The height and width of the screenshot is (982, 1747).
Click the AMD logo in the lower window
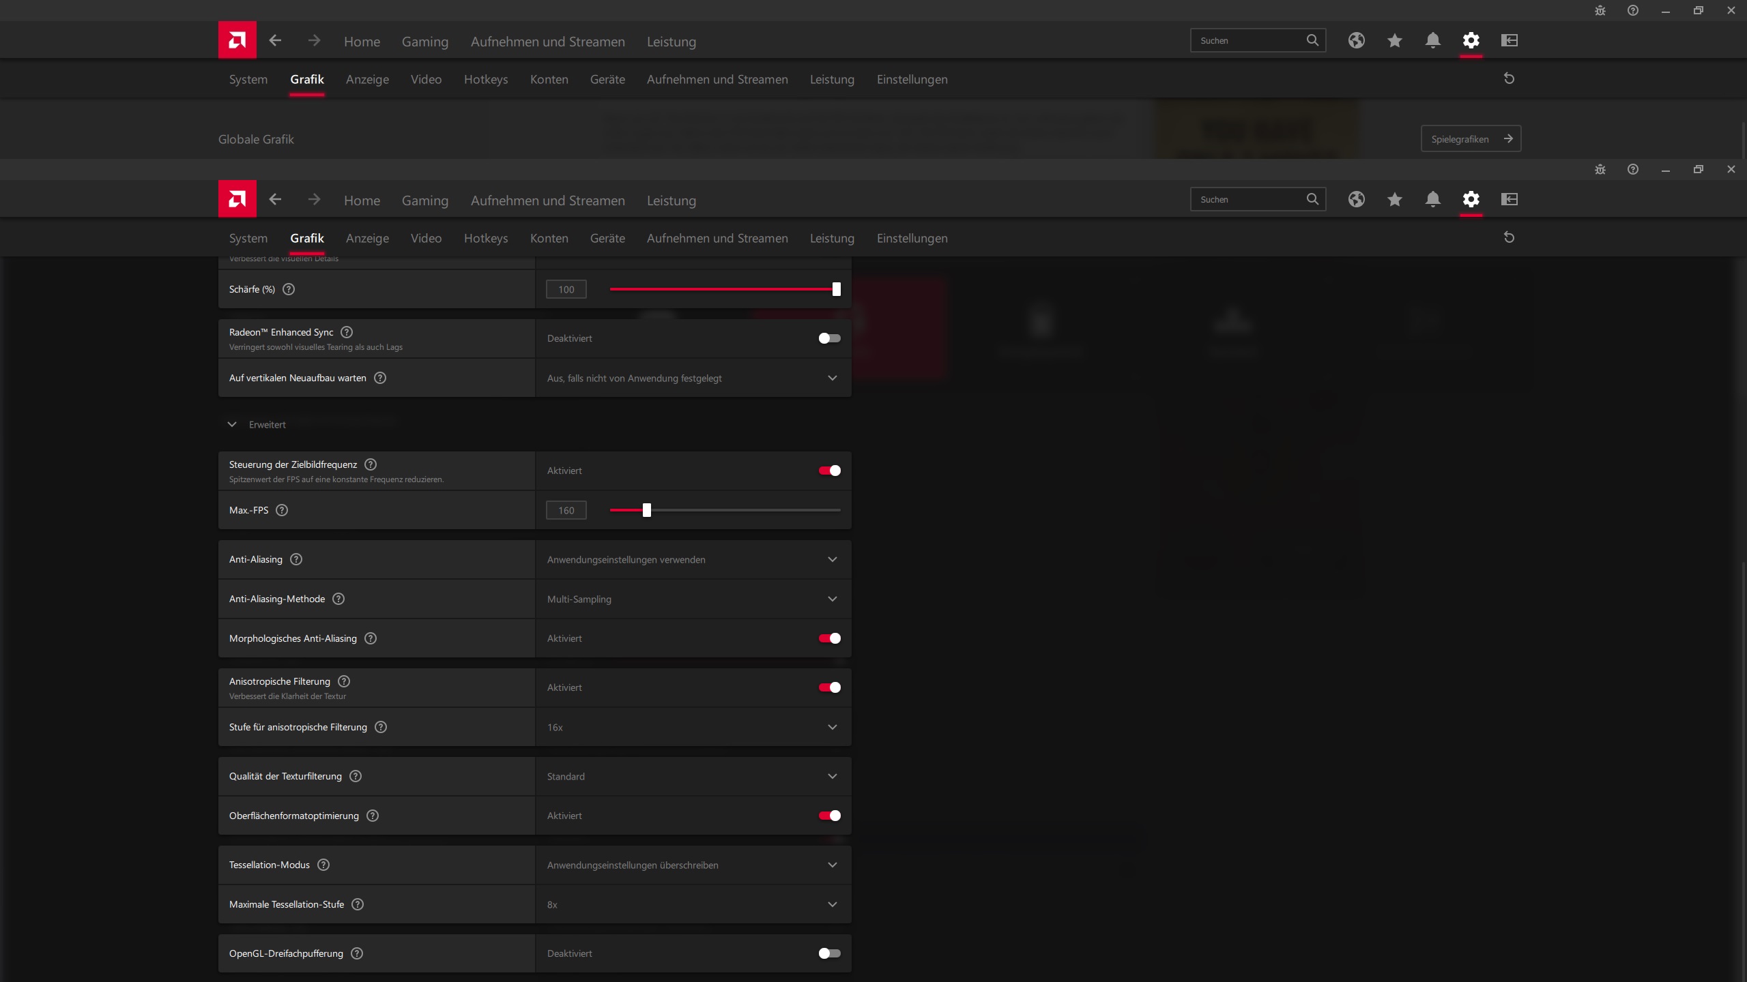pos(237,199)
